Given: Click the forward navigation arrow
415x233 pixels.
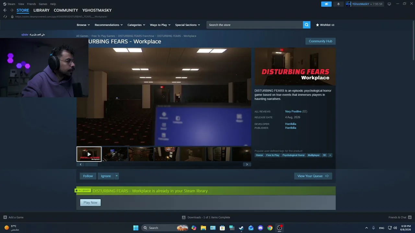Looking at the screenshot, I should point(12,10).
